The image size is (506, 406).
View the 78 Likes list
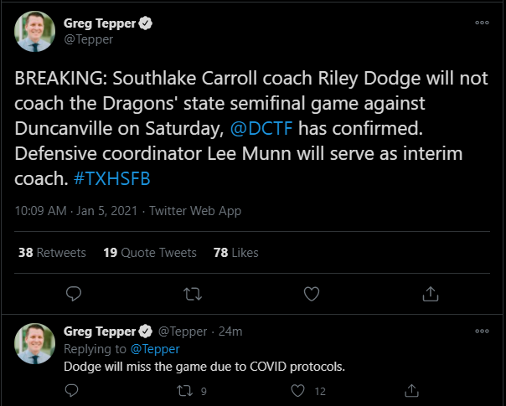[x=236, y=252]
